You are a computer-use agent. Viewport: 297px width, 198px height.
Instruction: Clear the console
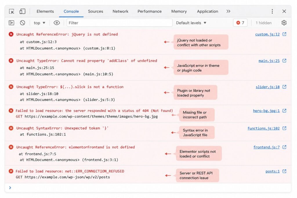(23, 23)
